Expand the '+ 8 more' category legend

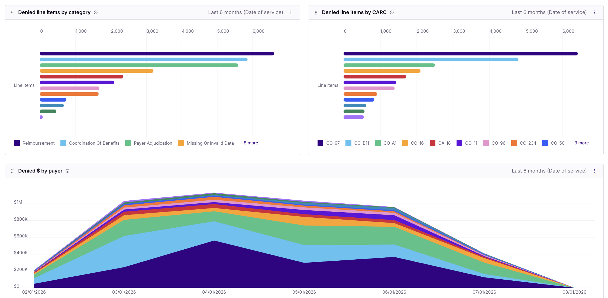point(249,143)
